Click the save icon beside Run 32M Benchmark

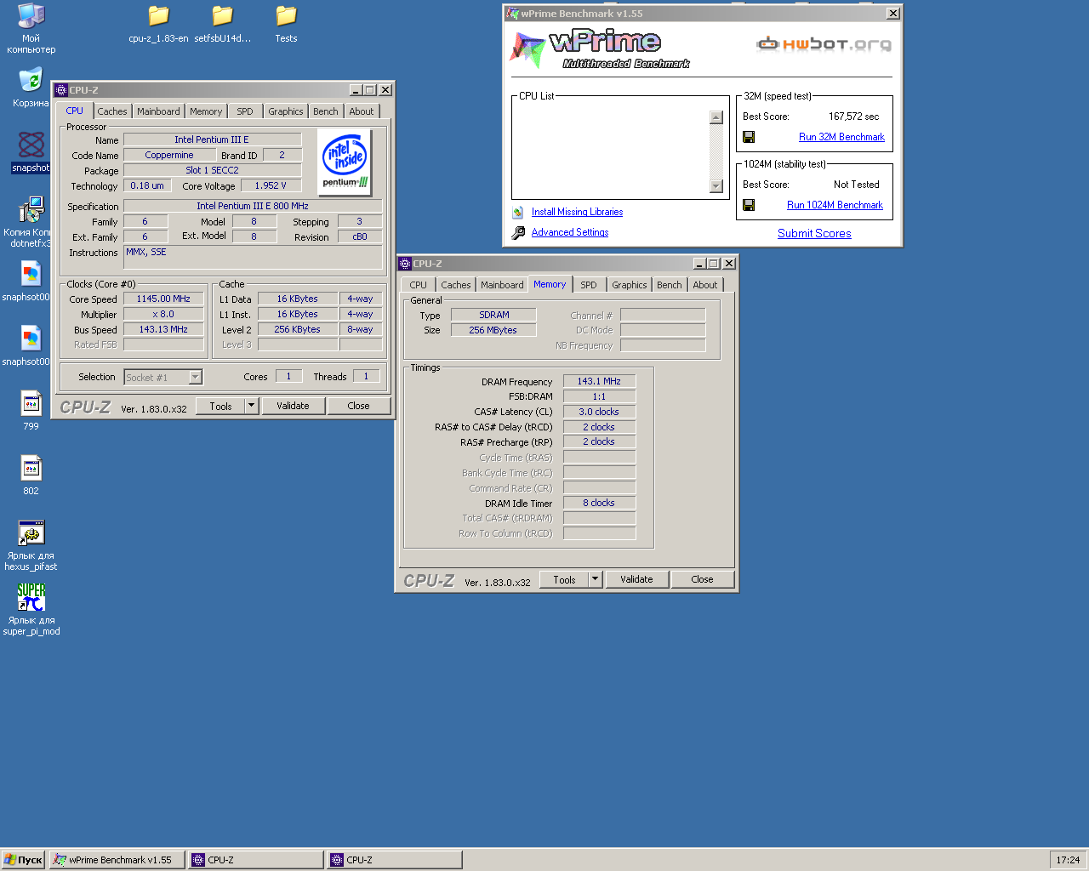coord(749,137)
